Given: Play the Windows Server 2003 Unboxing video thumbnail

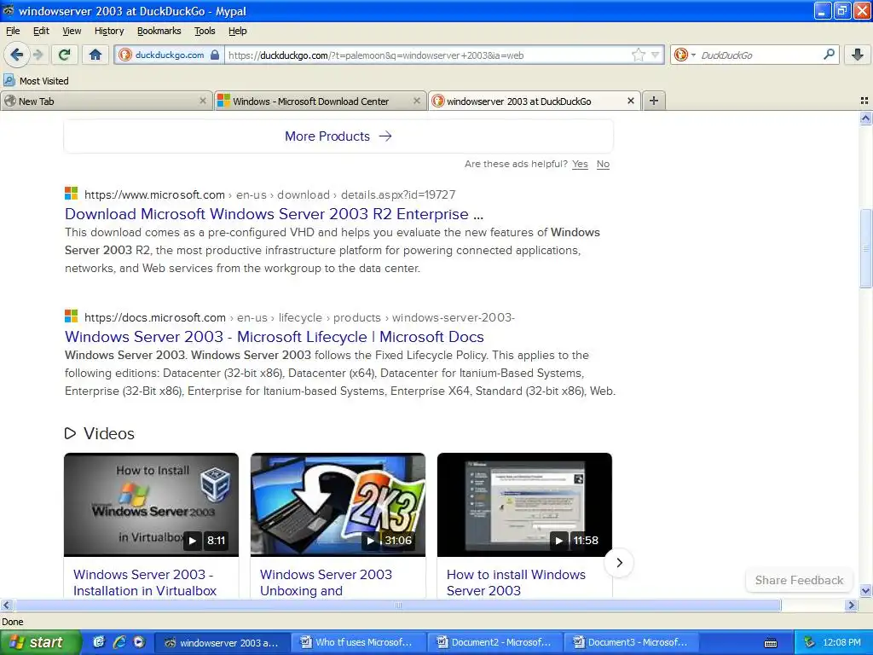Looking at the screenshot, I should [338, 505].
